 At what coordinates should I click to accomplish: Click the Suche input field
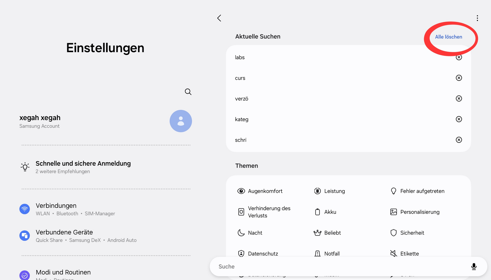[x=332, y=266]
